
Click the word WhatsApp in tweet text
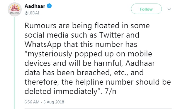(43, 45)
